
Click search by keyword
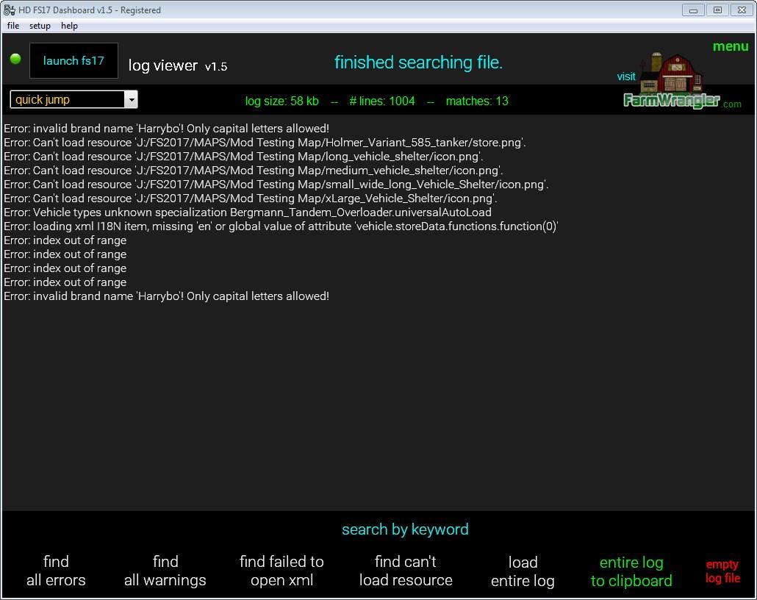405,529
